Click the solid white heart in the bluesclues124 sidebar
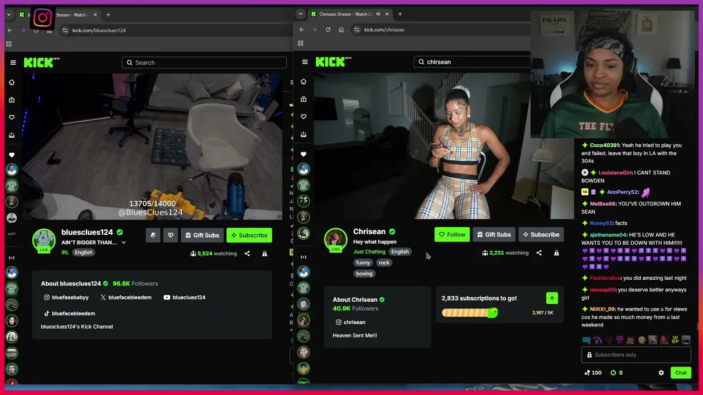Image resolution: width=703 pixels, height=395 pixels. (x=12, y=155)
